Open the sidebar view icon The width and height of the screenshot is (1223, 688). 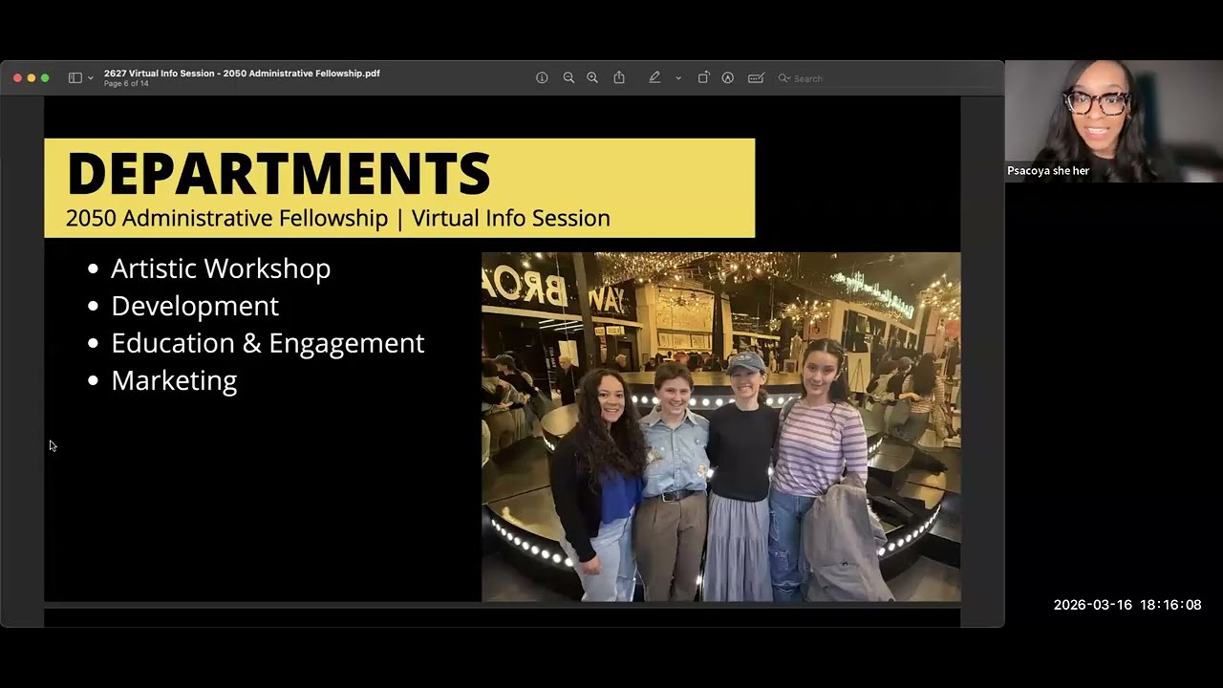(75, 78)
